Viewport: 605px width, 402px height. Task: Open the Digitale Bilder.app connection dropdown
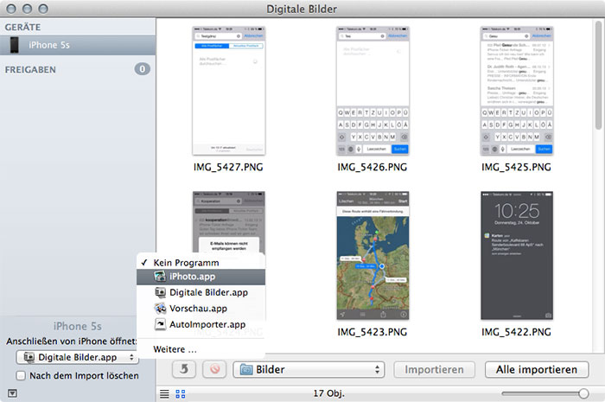point(78,357)
